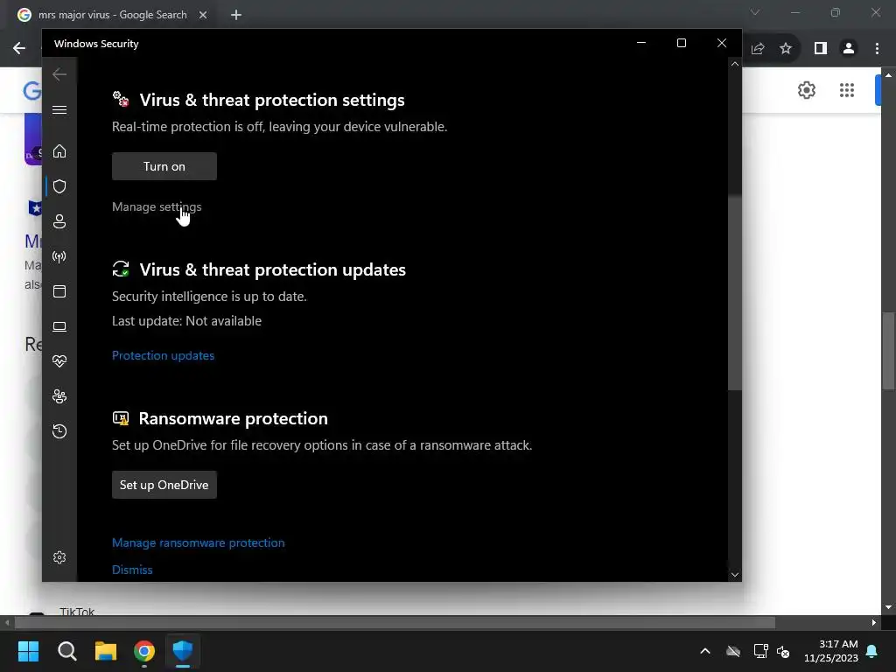The width and height of the screenshot is (896, 672).
Task: Click the network status tray icon
Action: (760, 651)
